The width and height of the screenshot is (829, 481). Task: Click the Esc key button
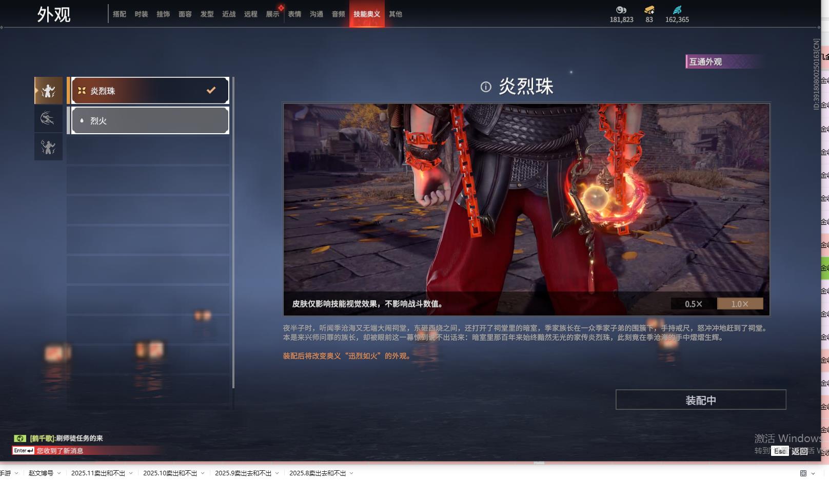(780, 451)
